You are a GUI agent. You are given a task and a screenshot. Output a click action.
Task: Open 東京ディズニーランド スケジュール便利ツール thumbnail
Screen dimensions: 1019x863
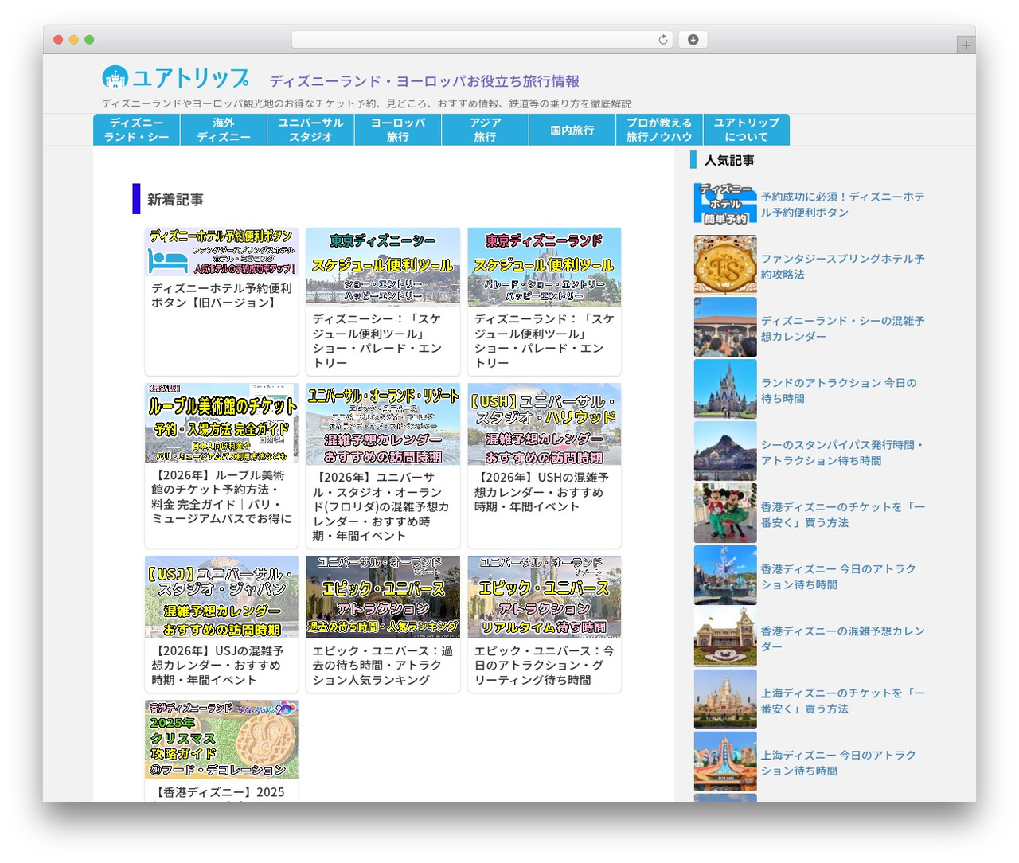545,267
